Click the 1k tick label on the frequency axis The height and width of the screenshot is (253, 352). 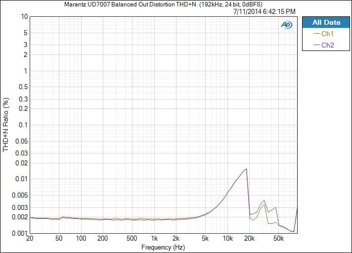(154, 239)
